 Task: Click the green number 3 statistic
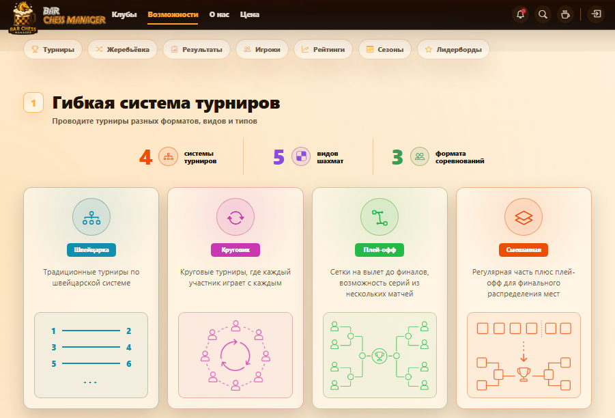[397, 157]
